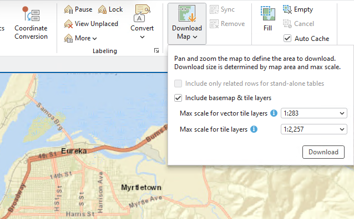Click the Fill cache icon
Screen dimensions: 354x219
[x=268, y=13]
